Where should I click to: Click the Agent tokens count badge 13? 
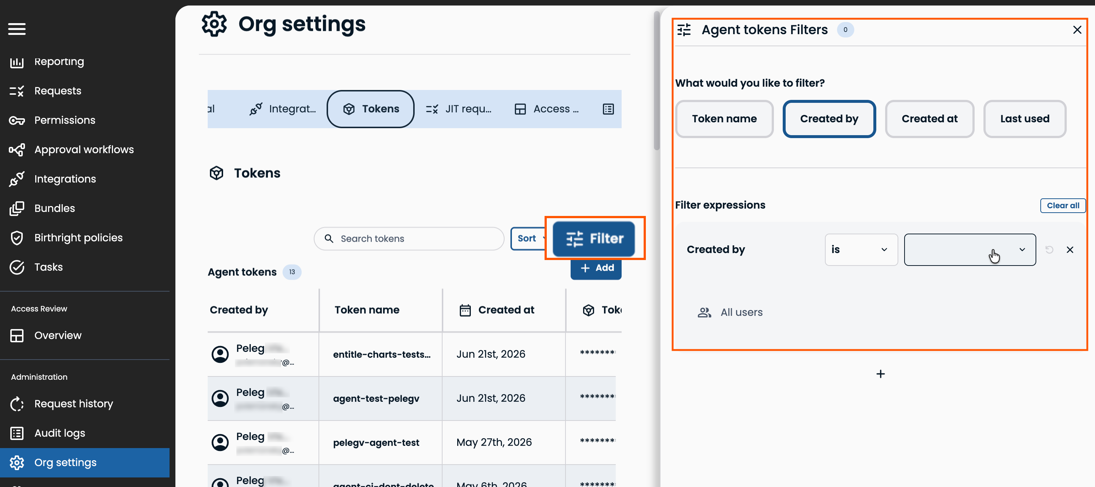[x=292, y=272]
